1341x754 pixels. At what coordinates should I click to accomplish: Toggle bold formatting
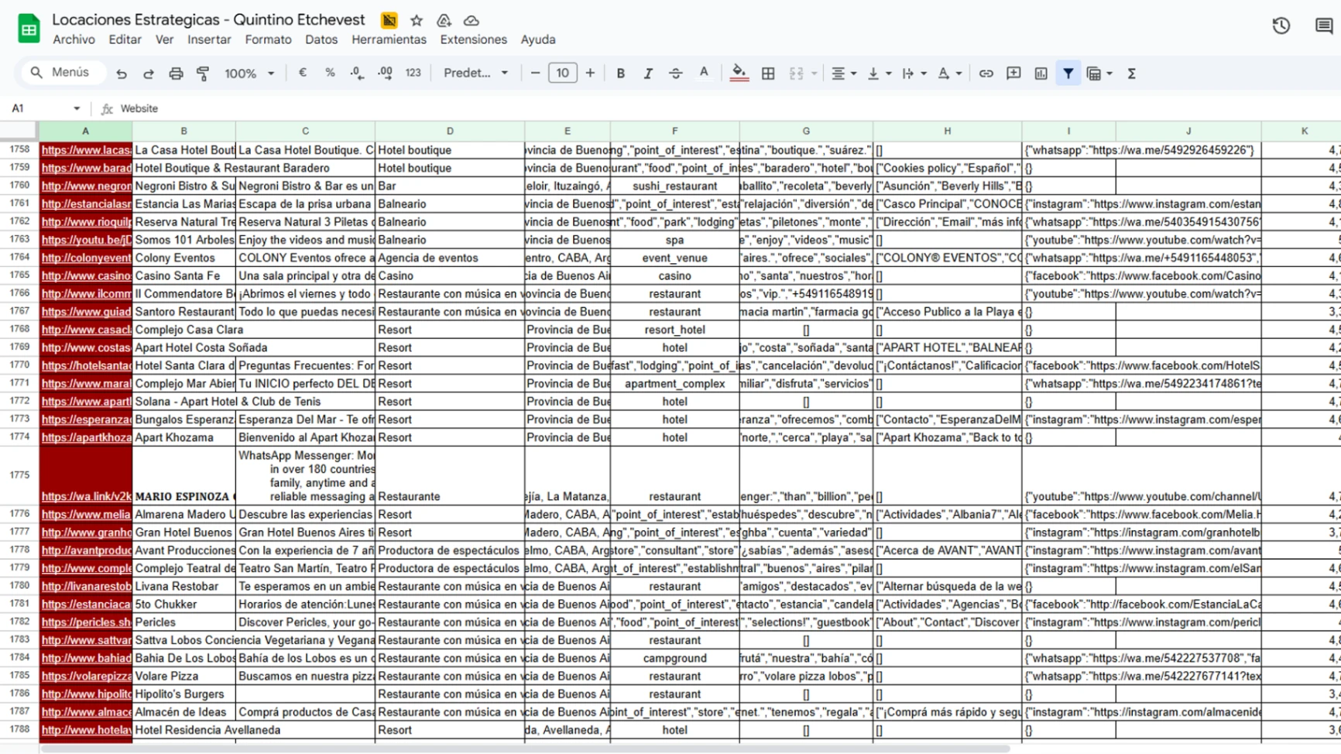click(620, 74)
